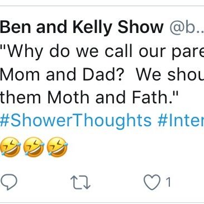Open the reply speech bubble icon

pos(9,182)
